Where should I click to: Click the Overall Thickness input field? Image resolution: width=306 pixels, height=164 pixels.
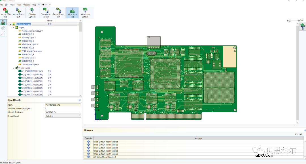pyautogui.click(x=63, y=112)
